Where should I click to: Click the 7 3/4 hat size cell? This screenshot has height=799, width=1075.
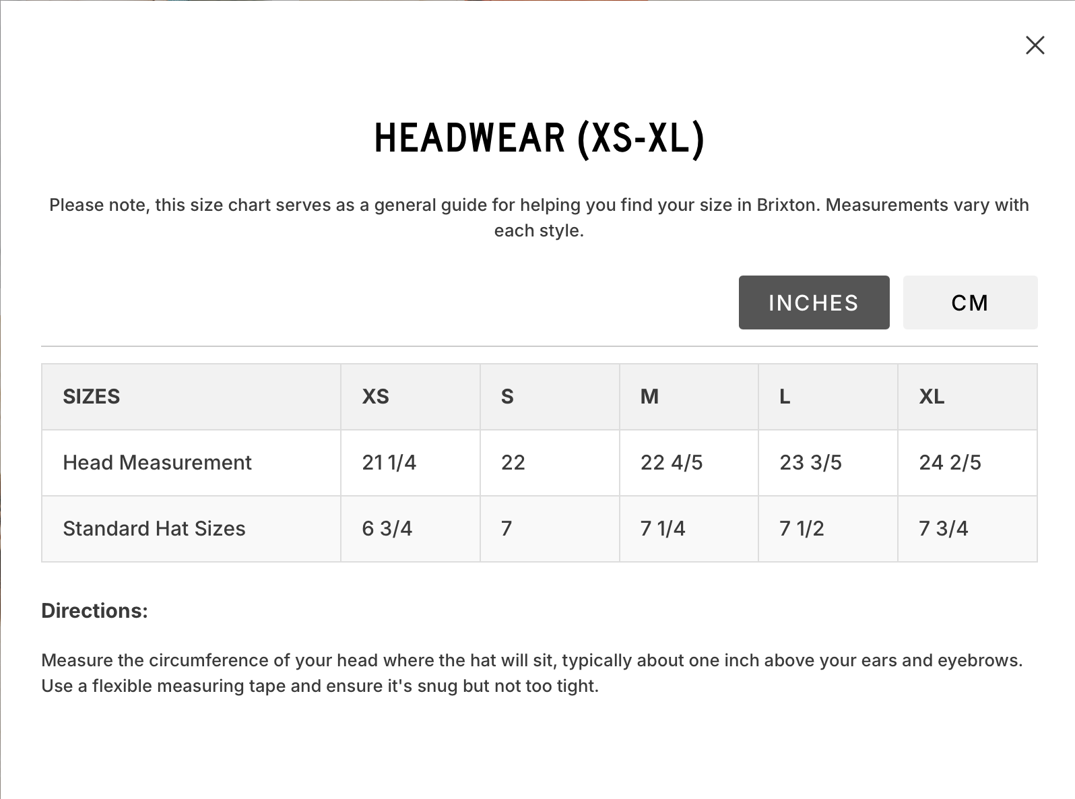(943, 529)
